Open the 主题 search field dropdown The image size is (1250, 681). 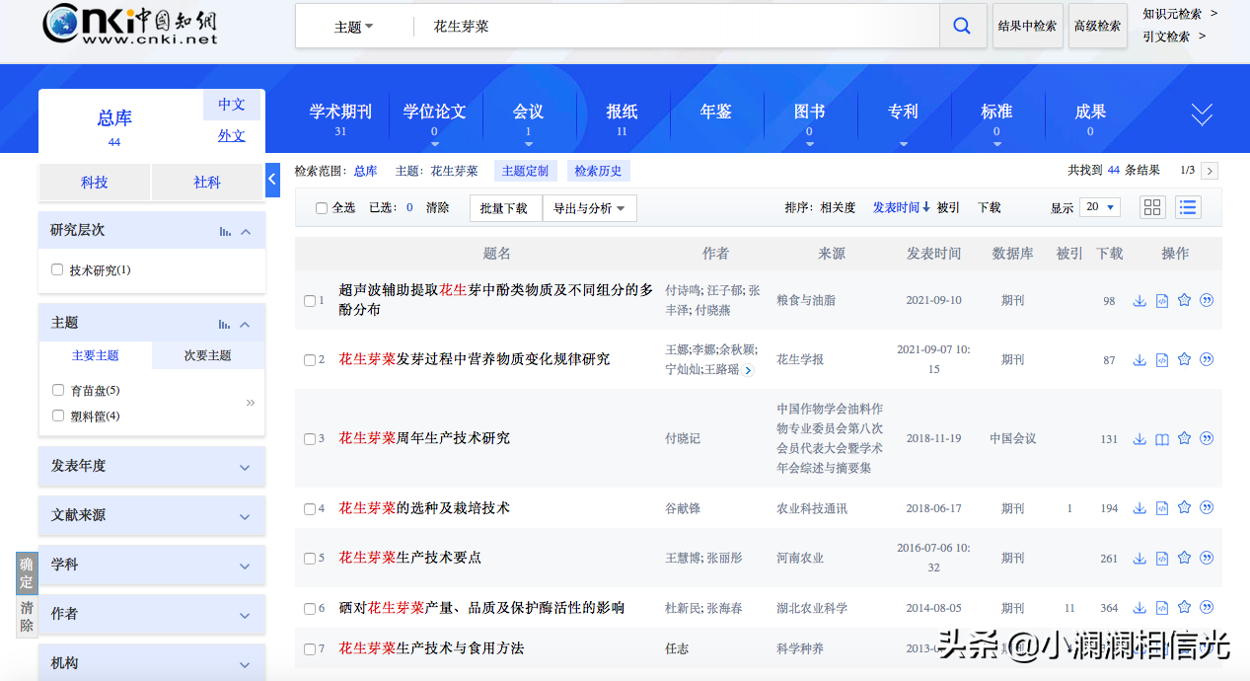pyautogui.click(x=353, y=27)
